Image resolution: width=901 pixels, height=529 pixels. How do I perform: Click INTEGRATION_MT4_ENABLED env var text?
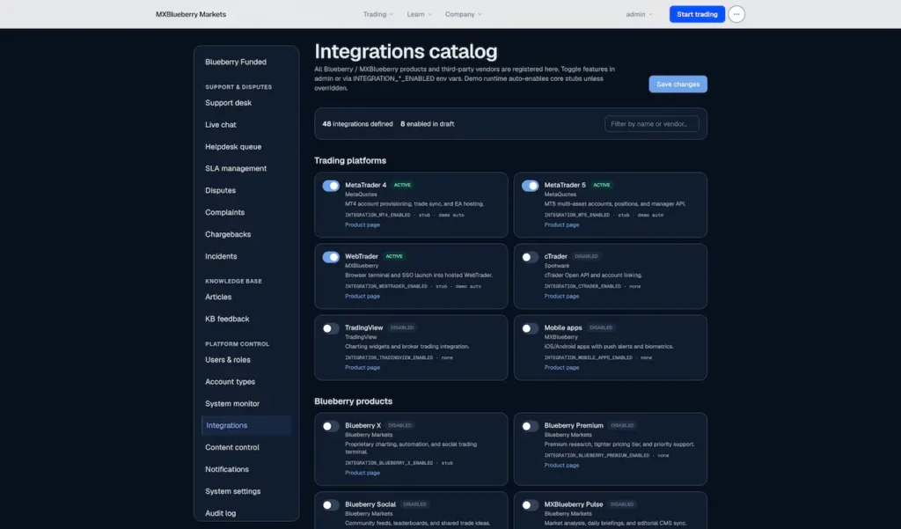(377, 215)
